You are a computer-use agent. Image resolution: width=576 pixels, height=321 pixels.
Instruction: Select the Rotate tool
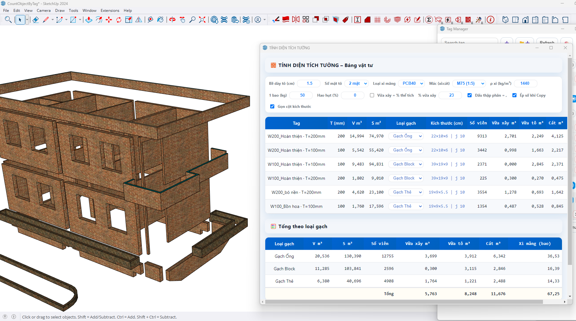click(x=119, y=20)
